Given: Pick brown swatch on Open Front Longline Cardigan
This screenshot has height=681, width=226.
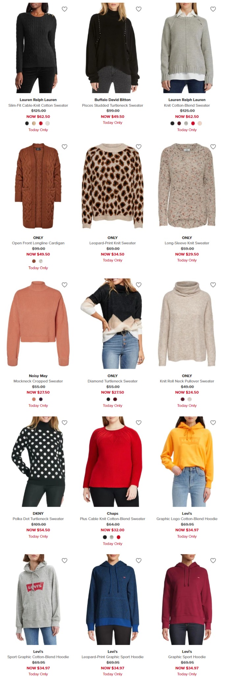Looking at the screenshot, I should click(34, 261).
